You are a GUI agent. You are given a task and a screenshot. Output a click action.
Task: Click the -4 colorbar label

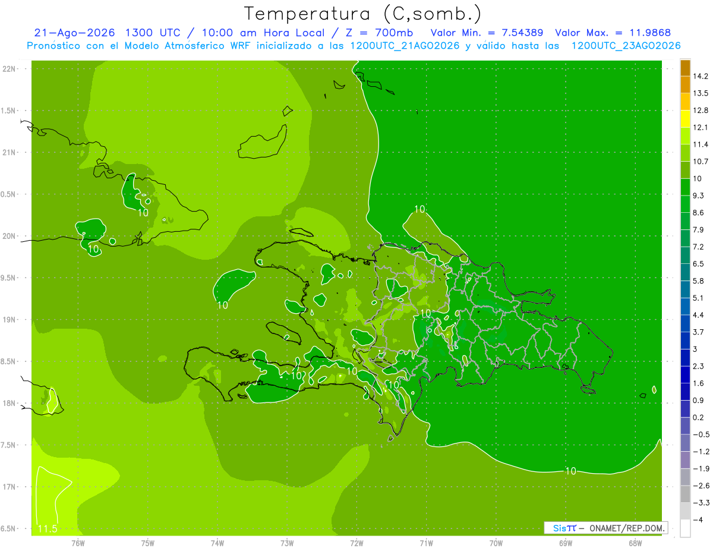pyautogui.click(x=697, y=519)
